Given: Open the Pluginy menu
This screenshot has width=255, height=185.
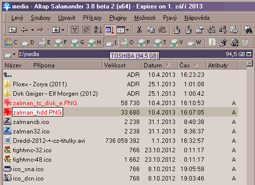Looking at the screenshot, I should pyautogui.click(x=118, y=18).
